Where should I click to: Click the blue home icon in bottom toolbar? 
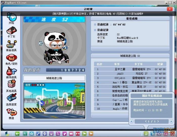[x=32, y=134]
